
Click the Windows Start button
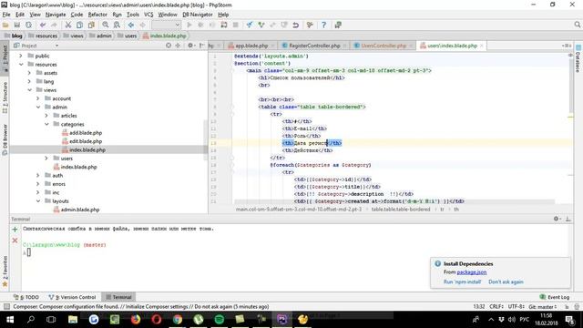pos(10,320)
